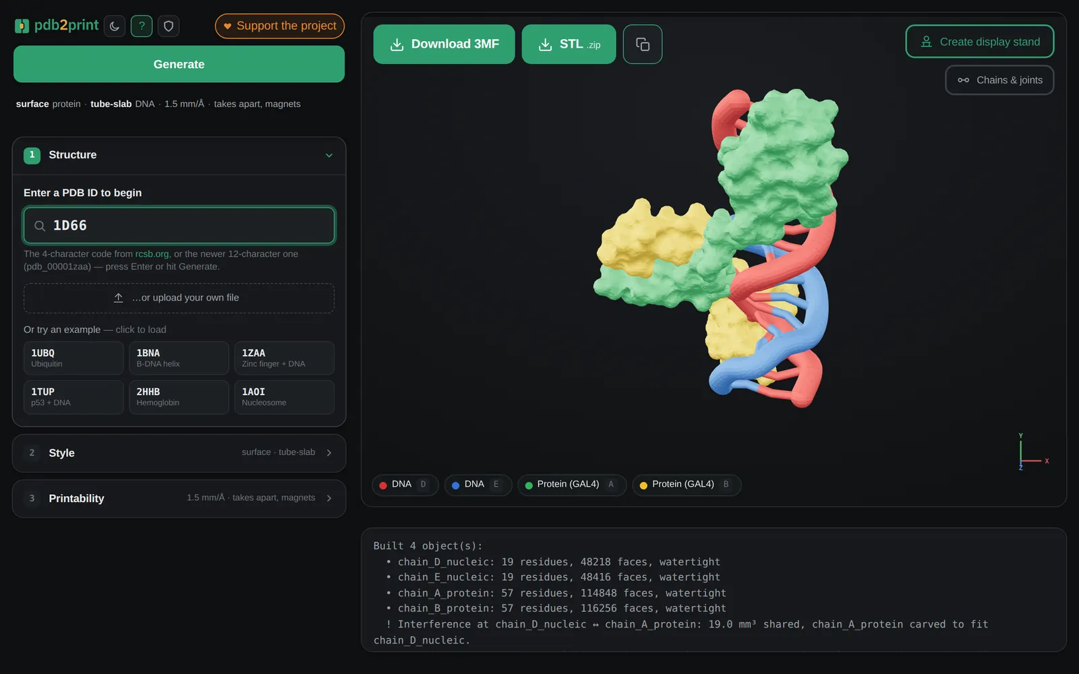Click the chain_D_nucleic log line
The image size is (1079, 674).
point(553,562)
